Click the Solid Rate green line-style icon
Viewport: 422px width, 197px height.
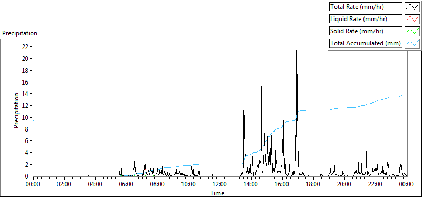point(412,31)
